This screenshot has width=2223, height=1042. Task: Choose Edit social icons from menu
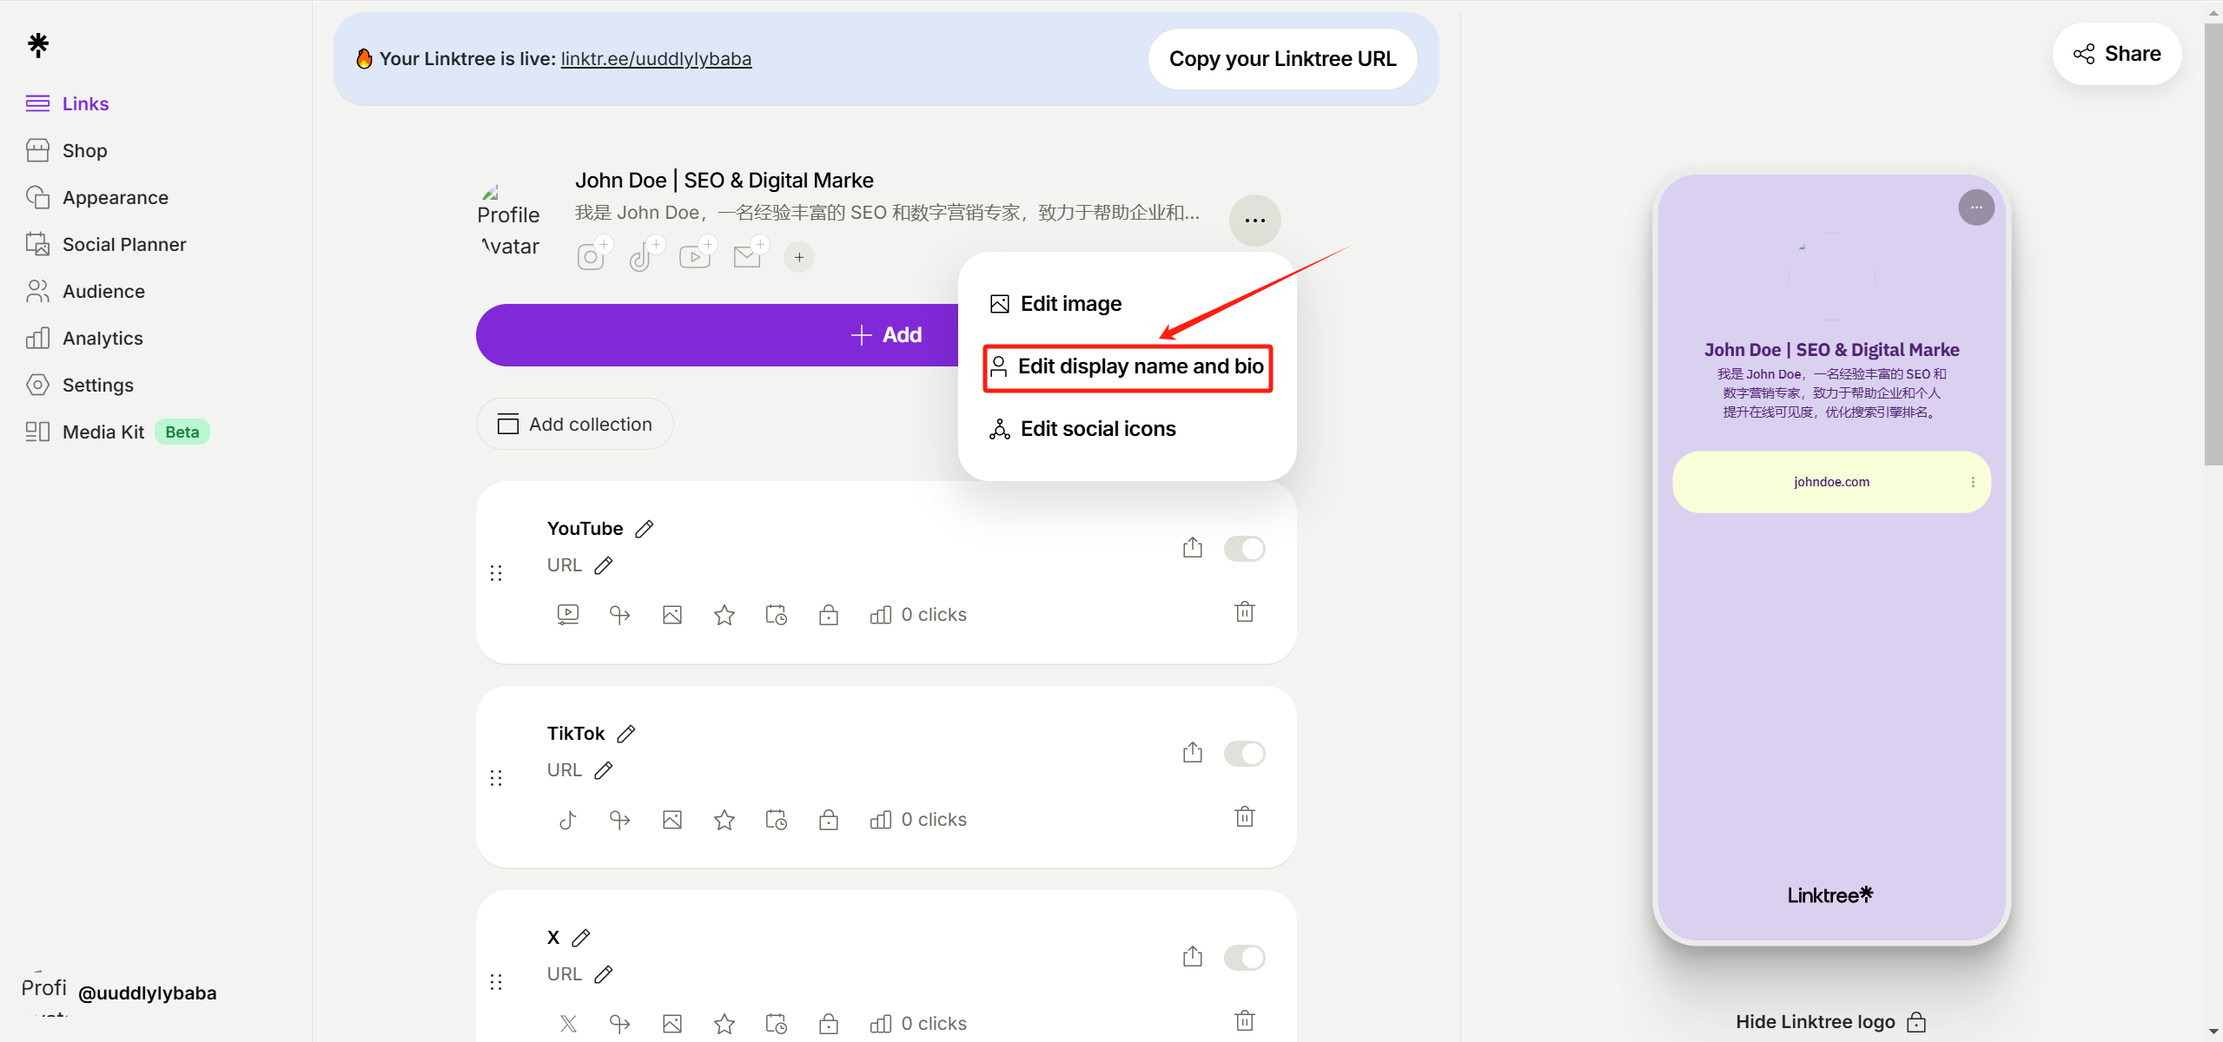(x=1098, y=428)
